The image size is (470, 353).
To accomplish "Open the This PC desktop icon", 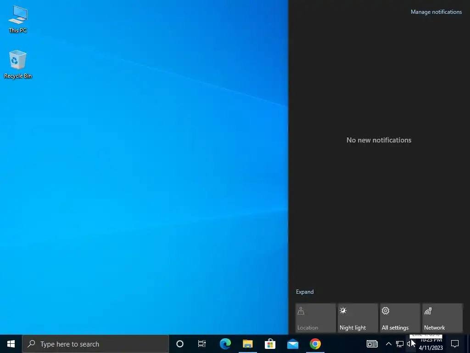I will (x=18, y=19).
